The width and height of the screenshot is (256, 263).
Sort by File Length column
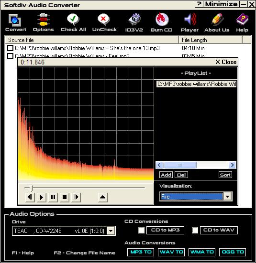click(x=211, y=40)
